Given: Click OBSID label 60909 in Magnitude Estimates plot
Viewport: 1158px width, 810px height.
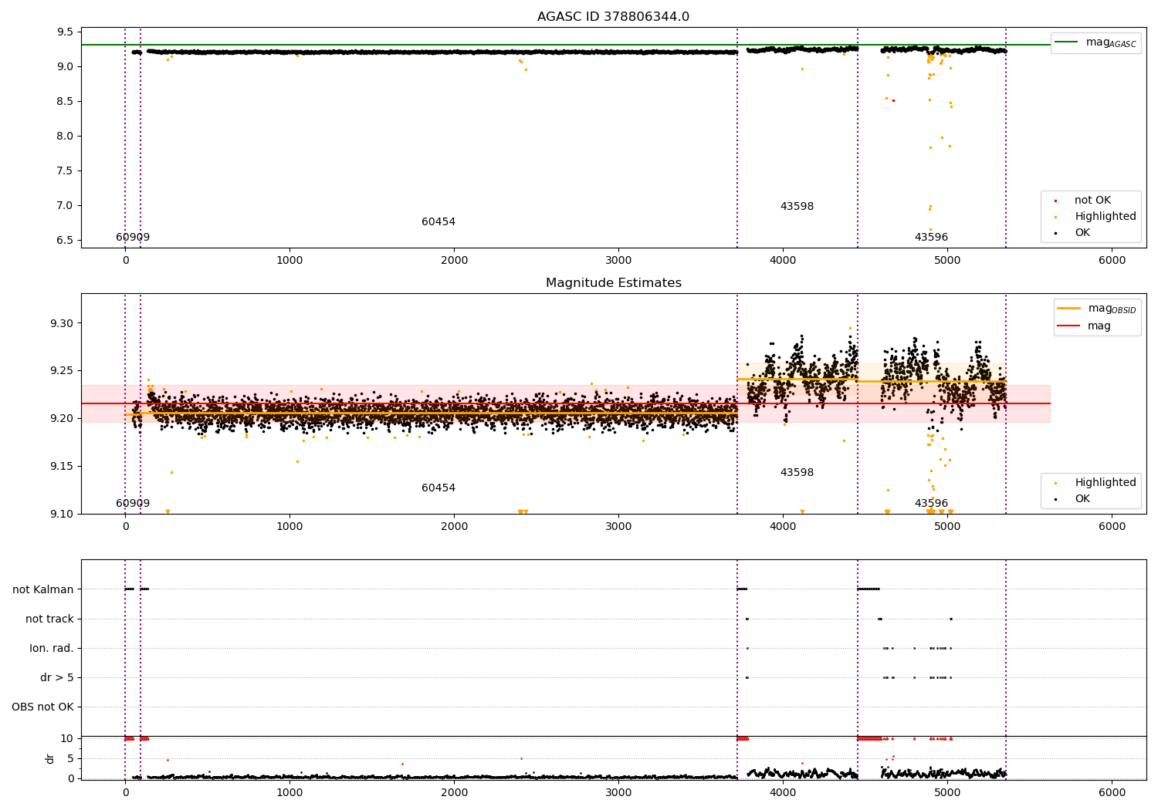Looking at the screenshot, I should click(133, 504).
